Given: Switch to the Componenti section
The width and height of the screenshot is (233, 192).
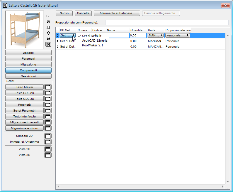Looking at the screenshot, I should tap(28, 70).
